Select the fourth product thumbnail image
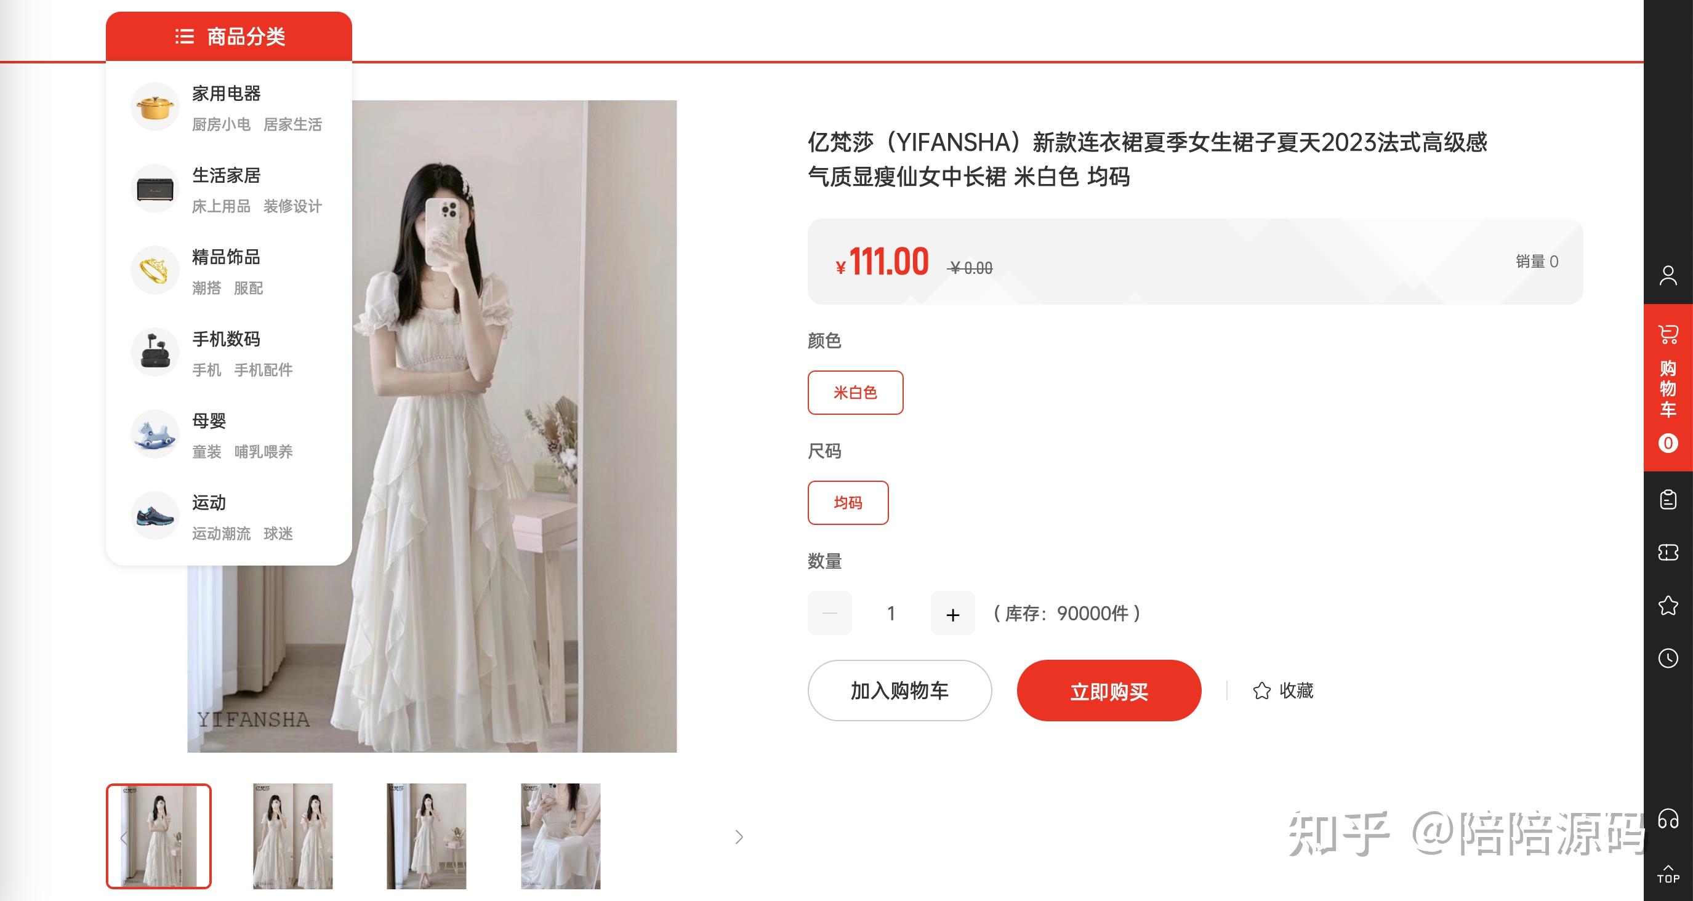Viewport: 1693px width, 901px height. tap(561, 836)
